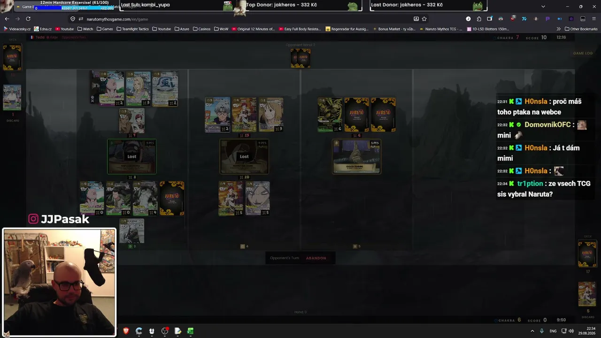The height and width of the screenshot is (338, 601).
Task: Click the Brave browser taskbar icon
Action: (x=126, y=331)
